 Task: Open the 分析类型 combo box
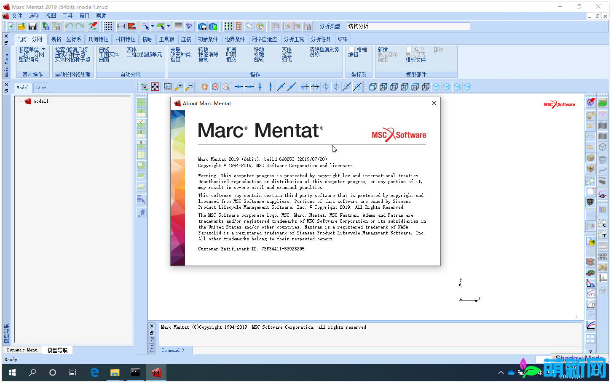pos(408,26)
